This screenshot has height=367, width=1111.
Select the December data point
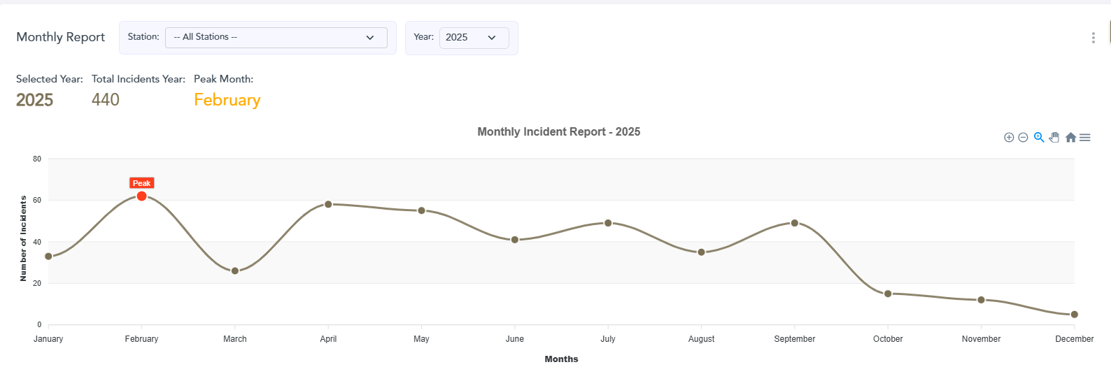coord(1074,315)
